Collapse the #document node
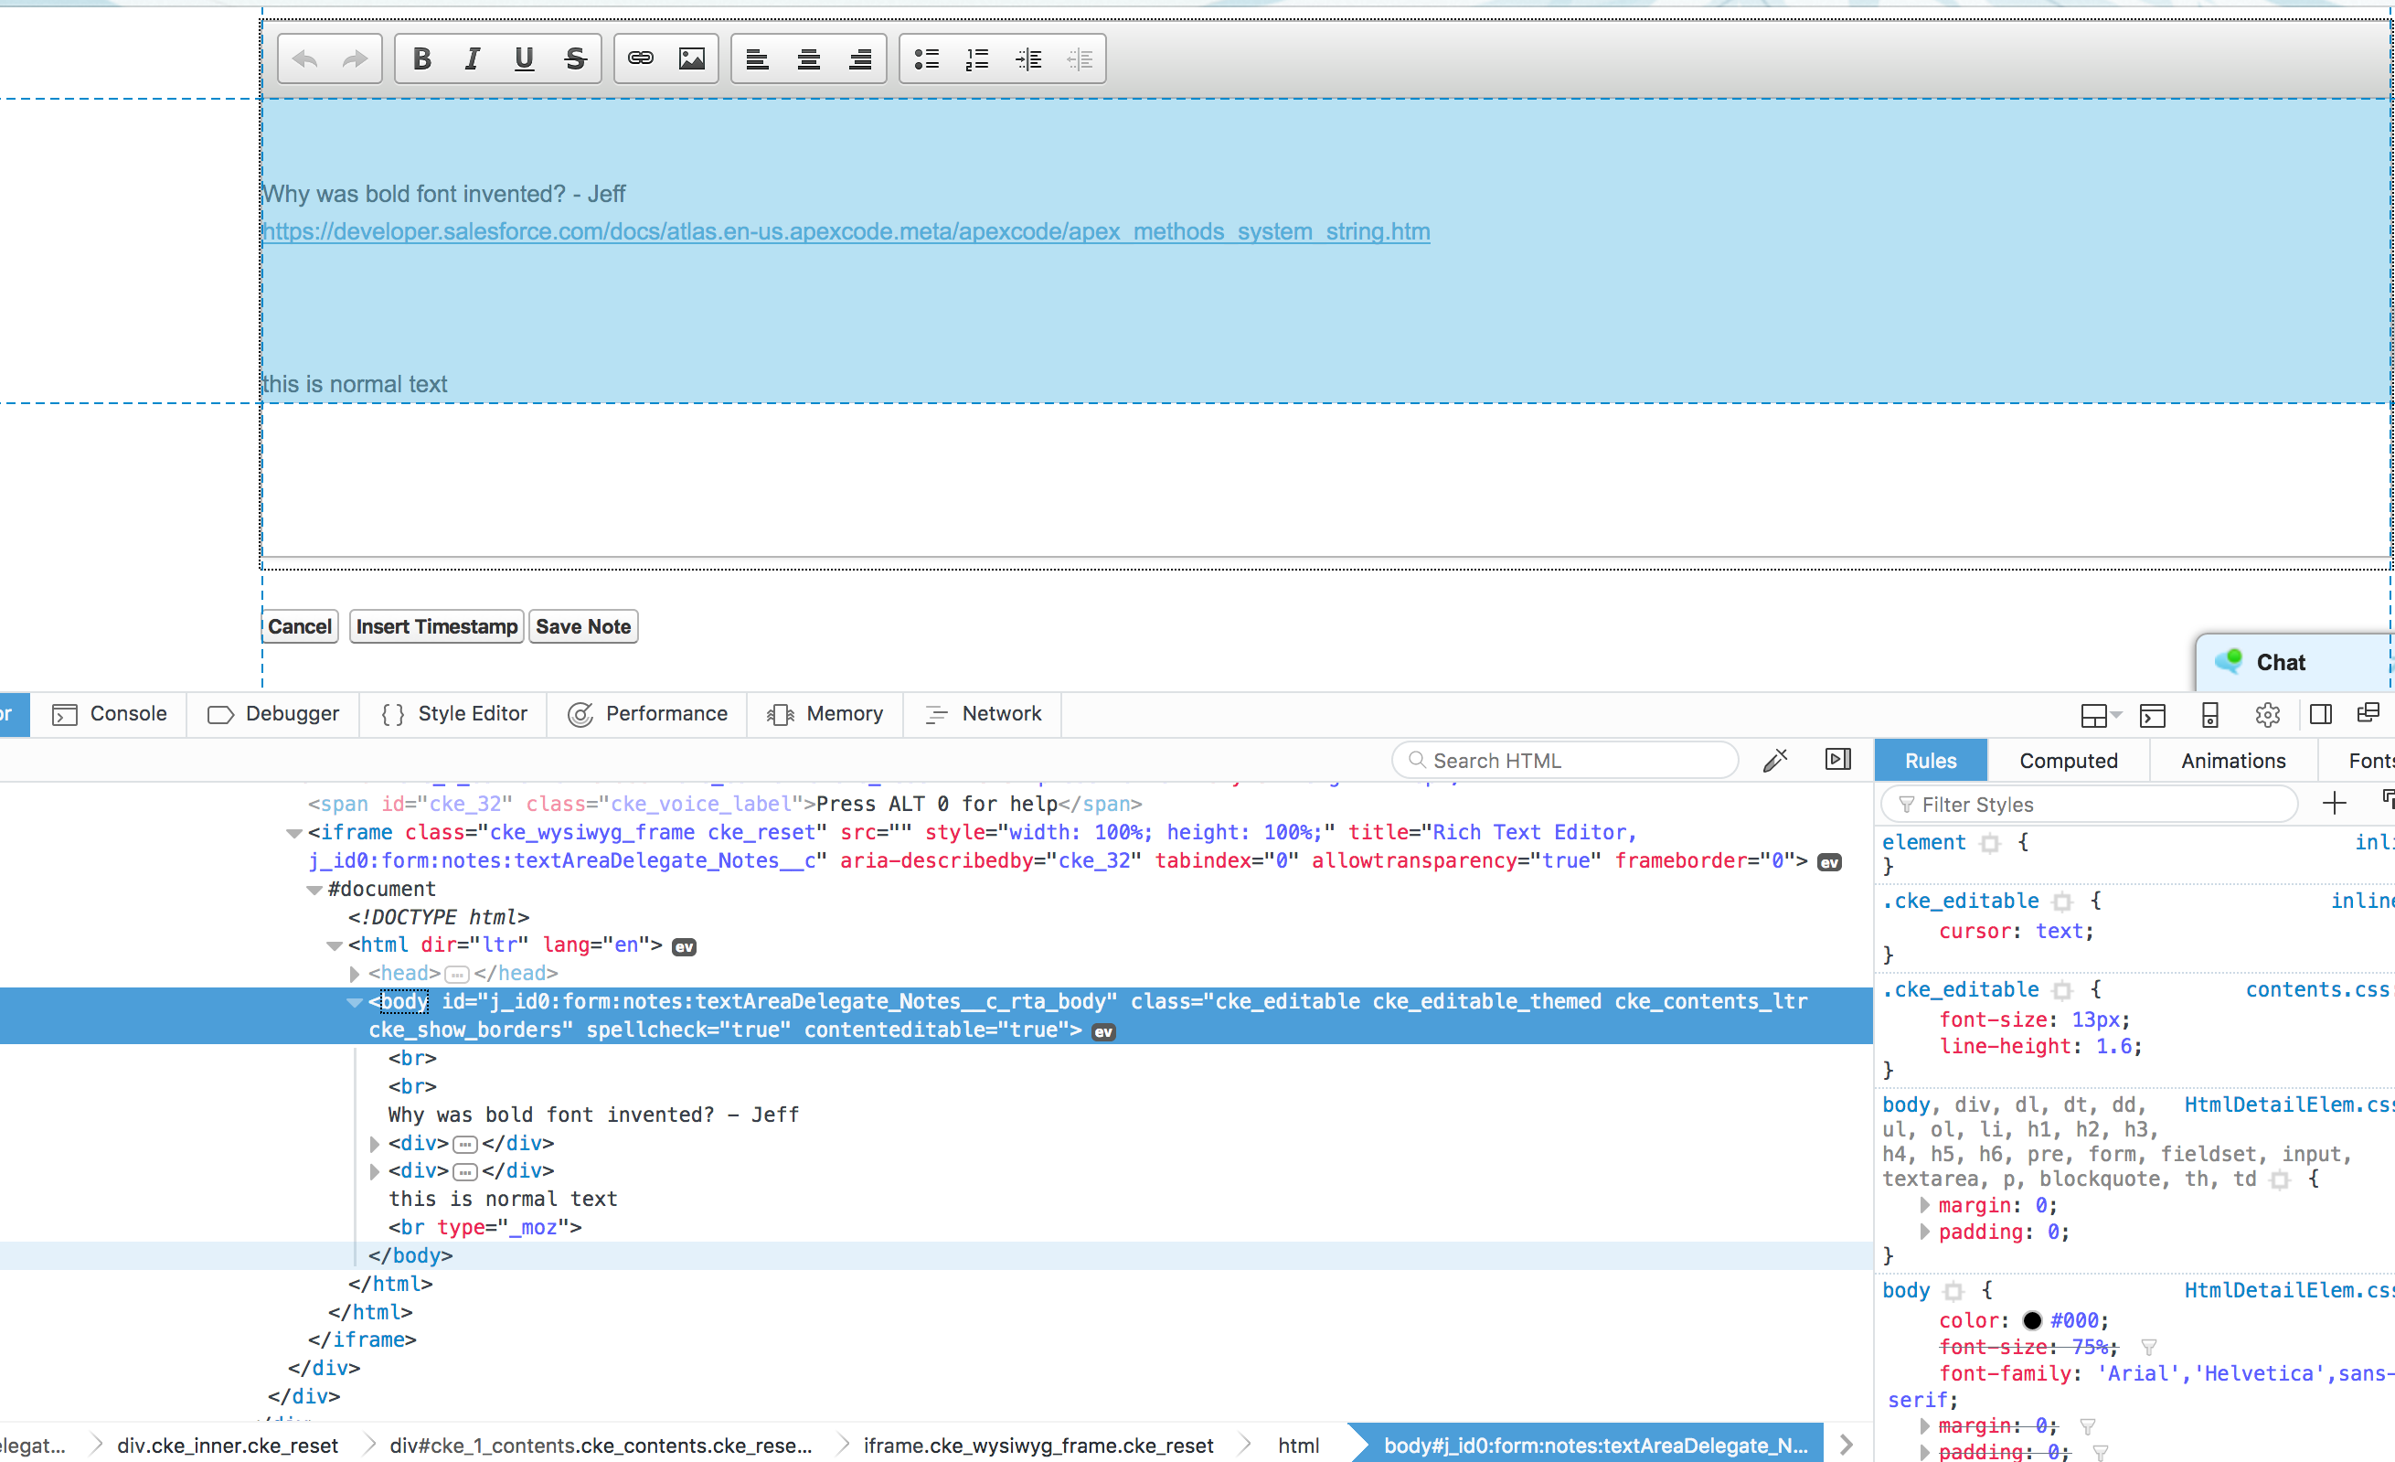The height and width of the screenshot is (1462, 2395). pos(314,890)
